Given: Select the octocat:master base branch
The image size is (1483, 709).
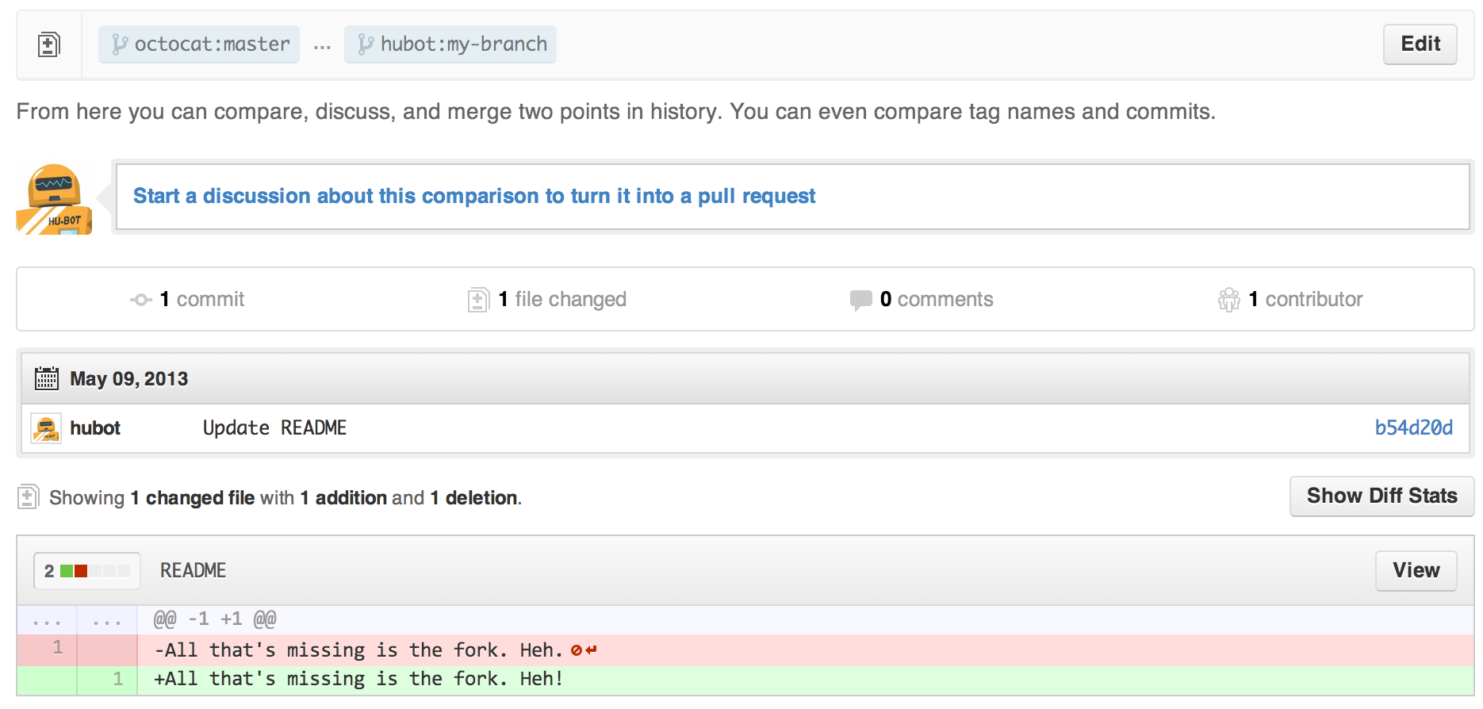Looking at the screenshot, I should click(199, 44).
